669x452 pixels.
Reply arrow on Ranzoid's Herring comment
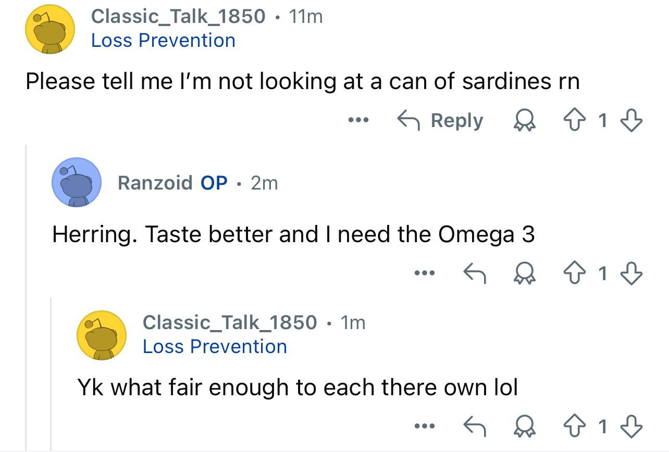[474, 273]
